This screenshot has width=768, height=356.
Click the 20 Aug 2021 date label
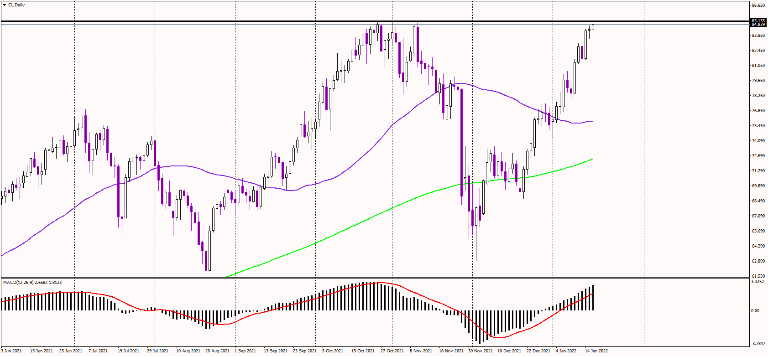(217, 351)
